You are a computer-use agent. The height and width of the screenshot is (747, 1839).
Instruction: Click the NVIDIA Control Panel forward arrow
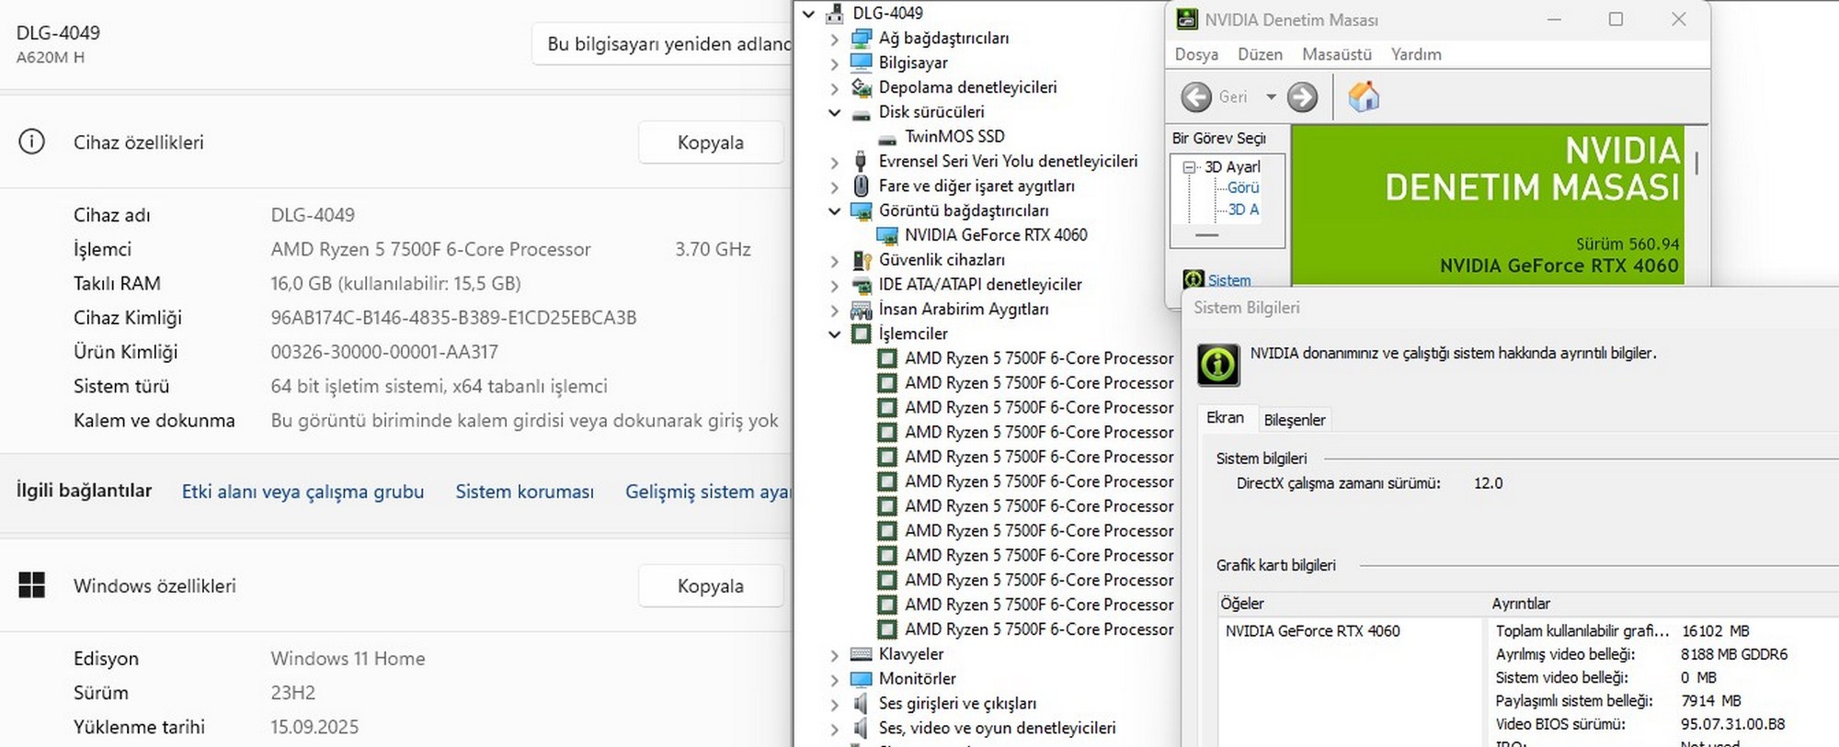pos(1302,96)
